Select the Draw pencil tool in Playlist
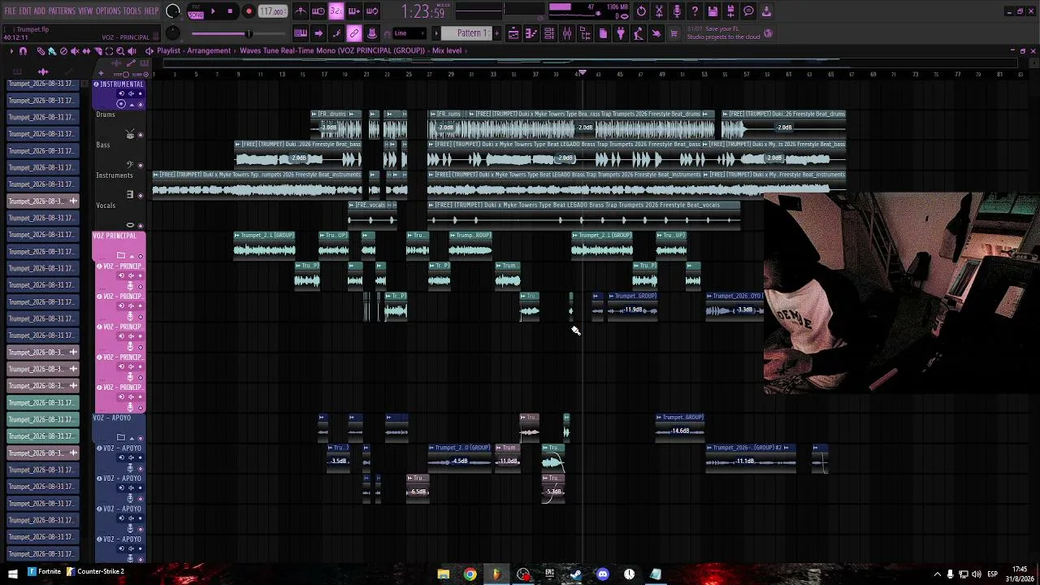 [x=41, y=51]
